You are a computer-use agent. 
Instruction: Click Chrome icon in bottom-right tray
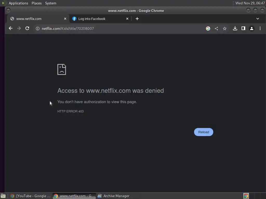coord(246,196)
